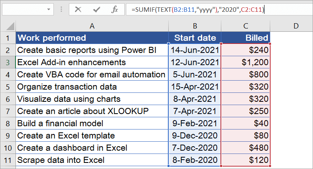Select row 3 header
The width and height of the screenshot is (313, 169).
(x=7, y=62)
